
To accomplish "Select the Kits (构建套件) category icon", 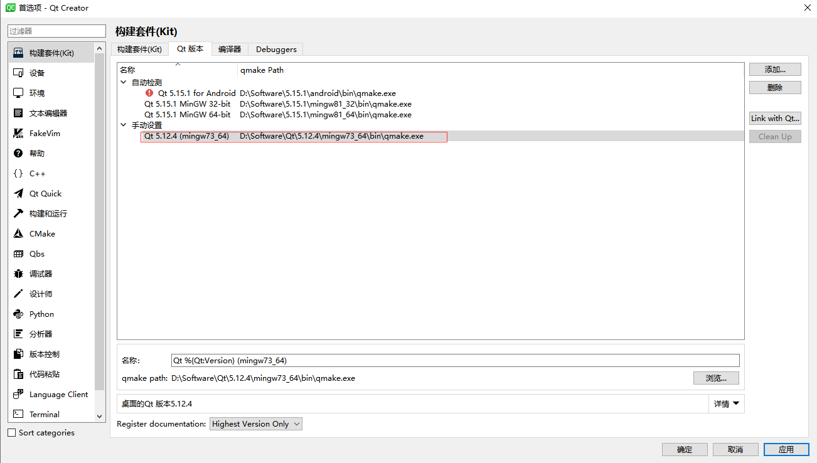I will coord(18,53).
